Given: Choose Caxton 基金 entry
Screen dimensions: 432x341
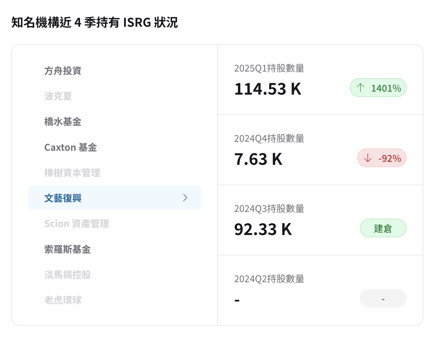Looking at the screenshot, I should (x=71, y=147).
